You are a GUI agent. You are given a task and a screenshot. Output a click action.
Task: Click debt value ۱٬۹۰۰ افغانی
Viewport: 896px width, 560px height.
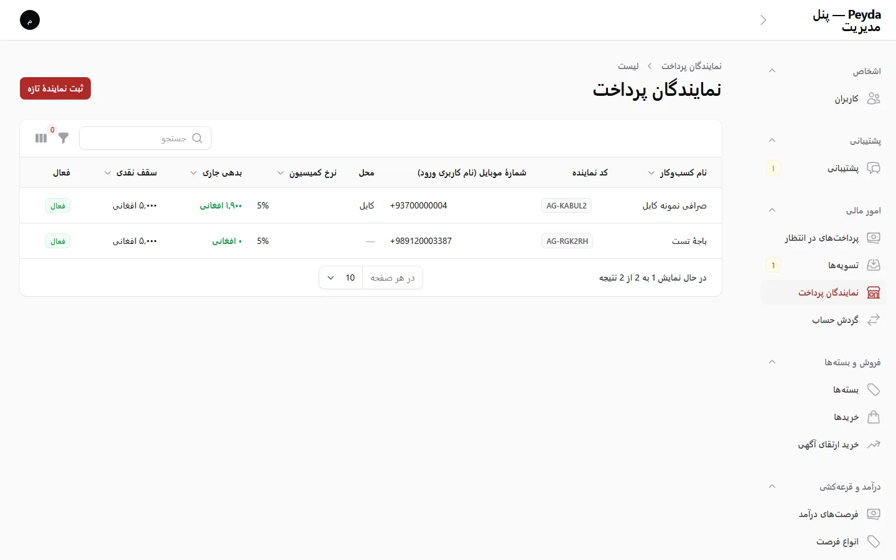click(221, 205)
